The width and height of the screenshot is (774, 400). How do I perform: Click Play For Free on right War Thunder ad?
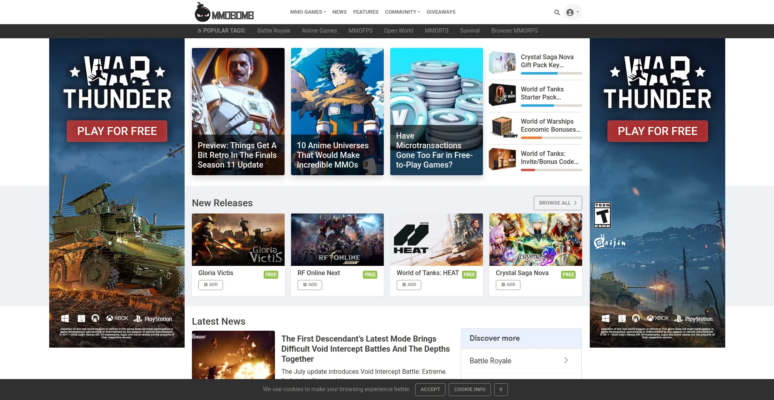657,131
